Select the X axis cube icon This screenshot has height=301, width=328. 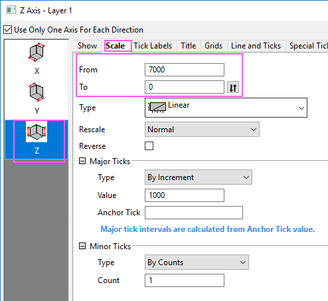[37, 52]
